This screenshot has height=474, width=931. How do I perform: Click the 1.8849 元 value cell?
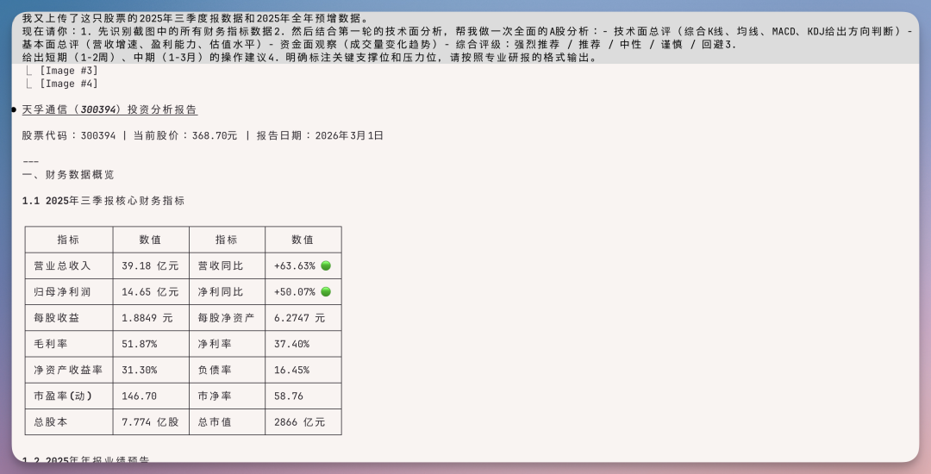(151, 318)
